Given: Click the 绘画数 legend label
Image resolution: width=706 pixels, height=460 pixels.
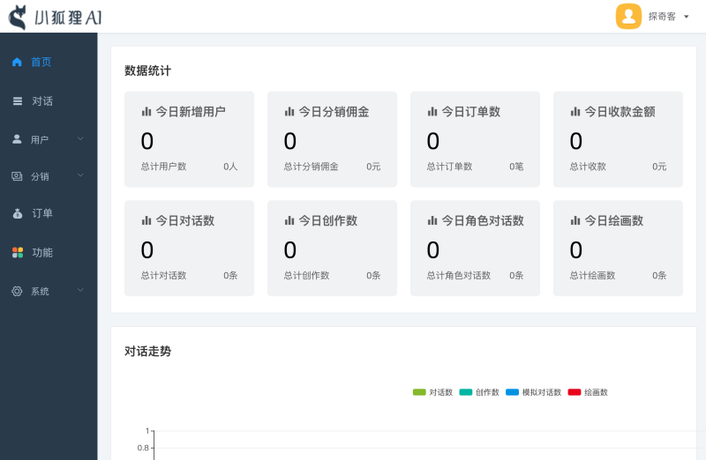Looking at the screenshot, I should 597,392.
